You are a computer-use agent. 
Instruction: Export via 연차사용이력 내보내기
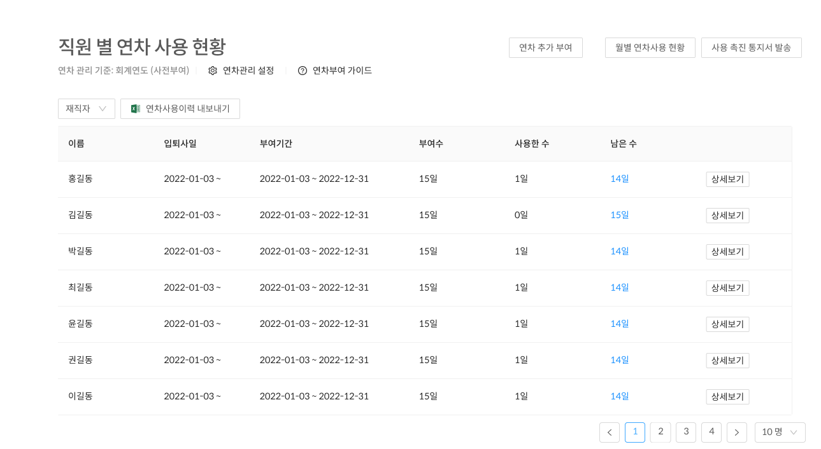180,109
